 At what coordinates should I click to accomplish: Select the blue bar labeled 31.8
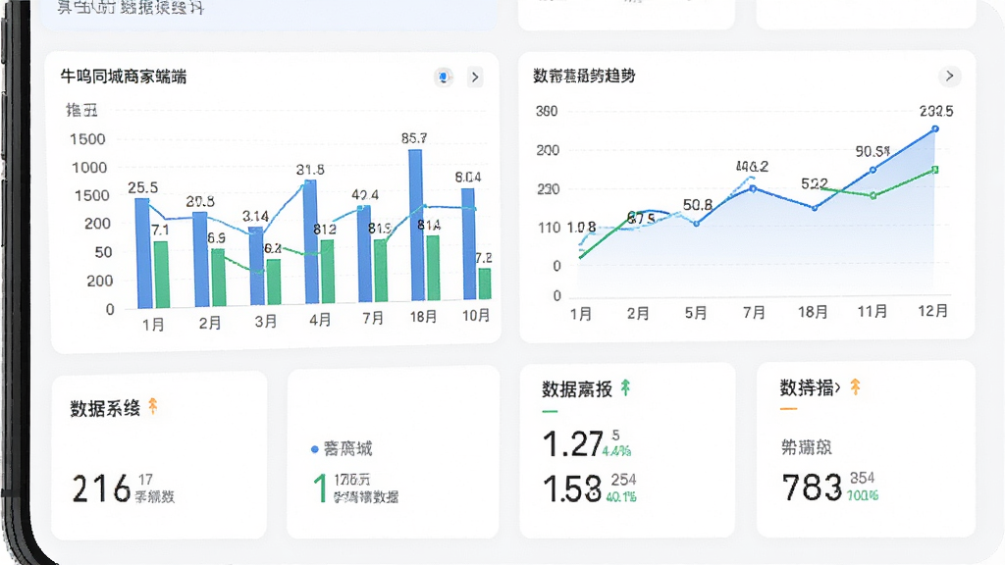tap(311, 241)
